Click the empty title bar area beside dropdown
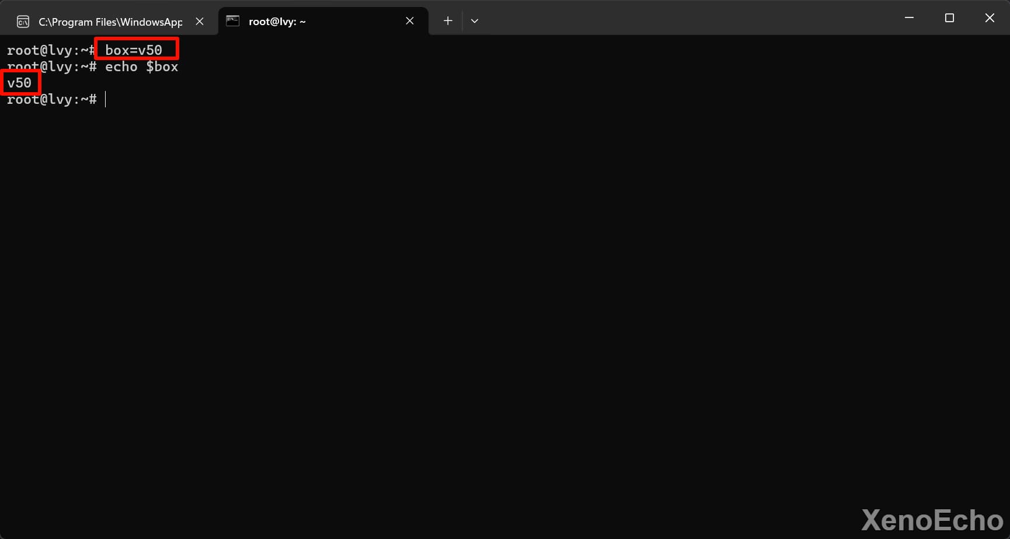1010x539 pixels. tap(671, 19)
